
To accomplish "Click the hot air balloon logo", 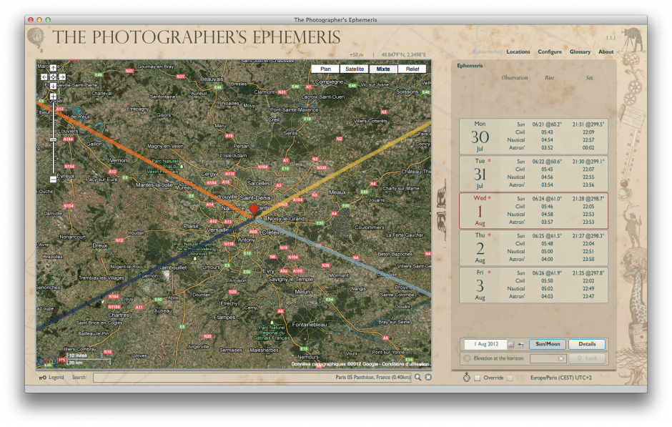I will [x=36, y=39].
